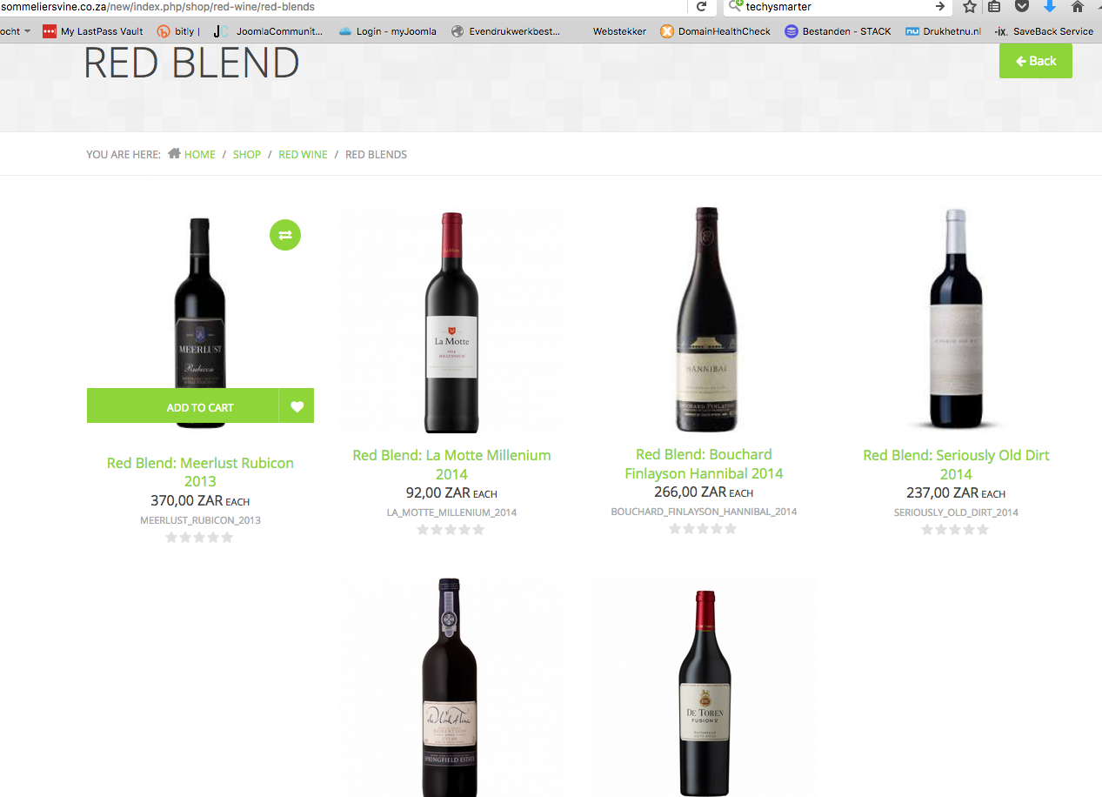Open the Pocket shield icon in the toolbar
Viewport: 1102px width, 797px height.
[x=1023, y=7]
